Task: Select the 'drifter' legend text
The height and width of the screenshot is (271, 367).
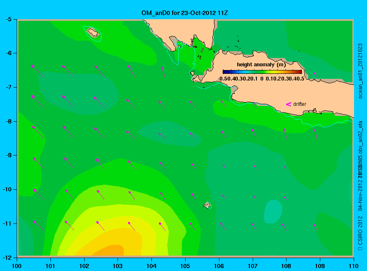Action: [299, 104]
